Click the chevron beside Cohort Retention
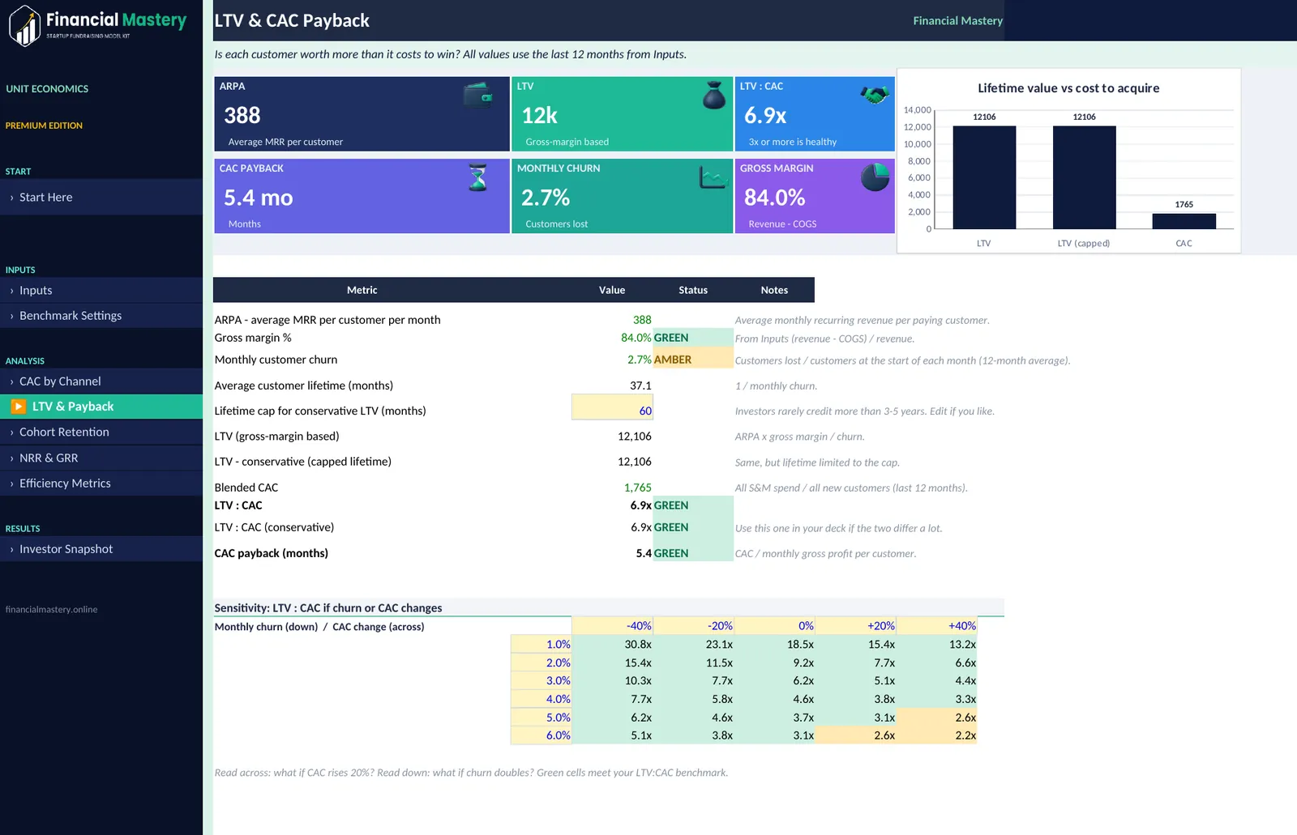1297x835 pixels. [x=11, y=432]
